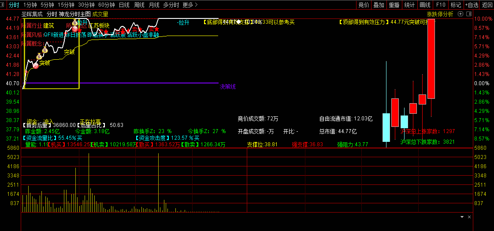
Task: Switch to the 1分钟 period tab
Action: [30, 5]
